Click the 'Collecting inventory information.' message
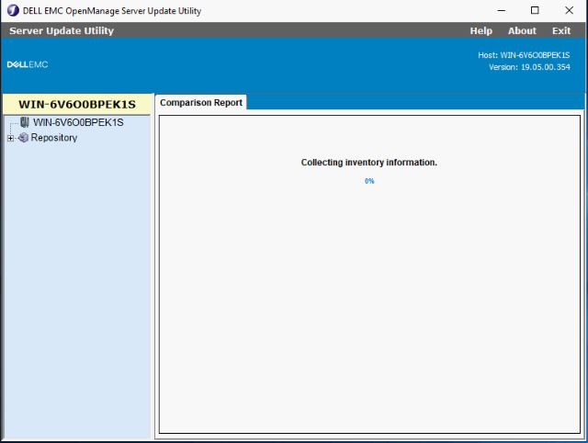588x443 pixels. point(369,163)
